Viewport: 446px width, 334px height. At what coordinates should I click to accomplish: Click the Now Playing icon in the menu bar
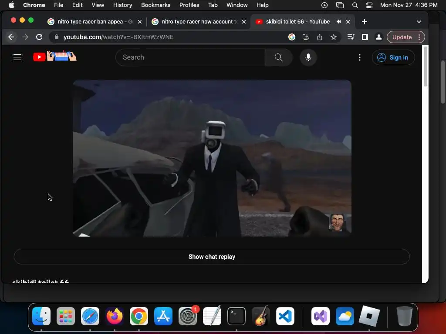click(324, 5)
